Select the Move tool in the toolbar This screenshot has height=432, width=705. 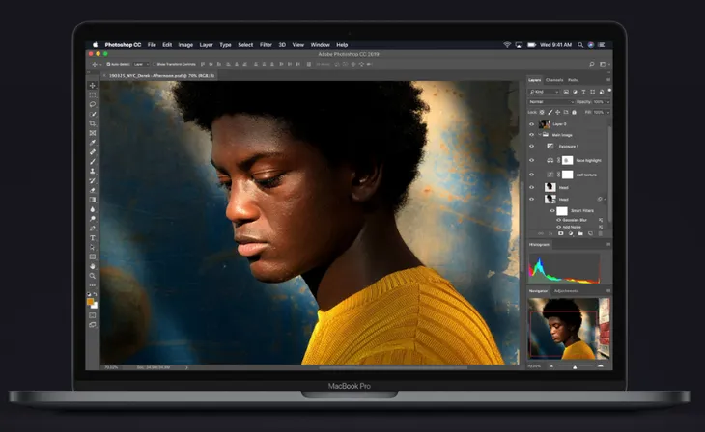coord(93,85)
